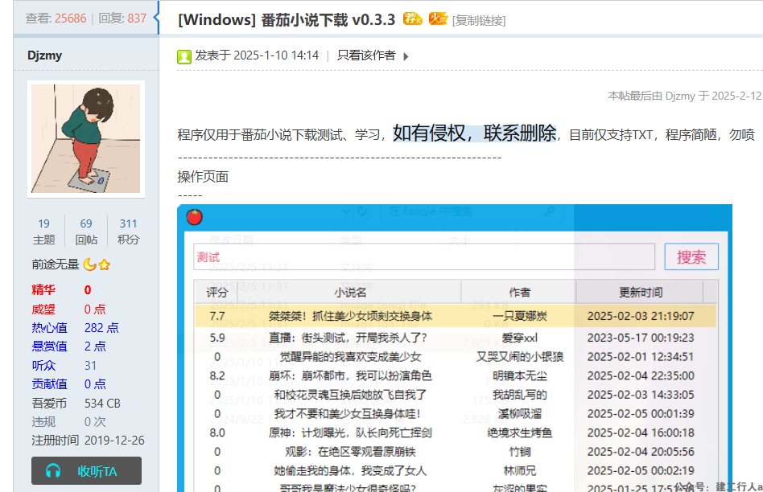Click update time 2025-02-03 21:19:07
Image resolution: width=763 pixels, height=492 pixels.
click(641, 316)
